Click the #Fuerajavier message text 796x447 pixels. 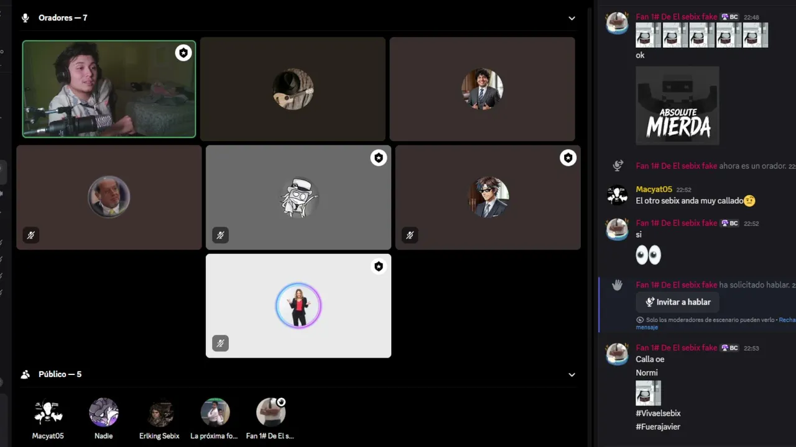[658, 427]
